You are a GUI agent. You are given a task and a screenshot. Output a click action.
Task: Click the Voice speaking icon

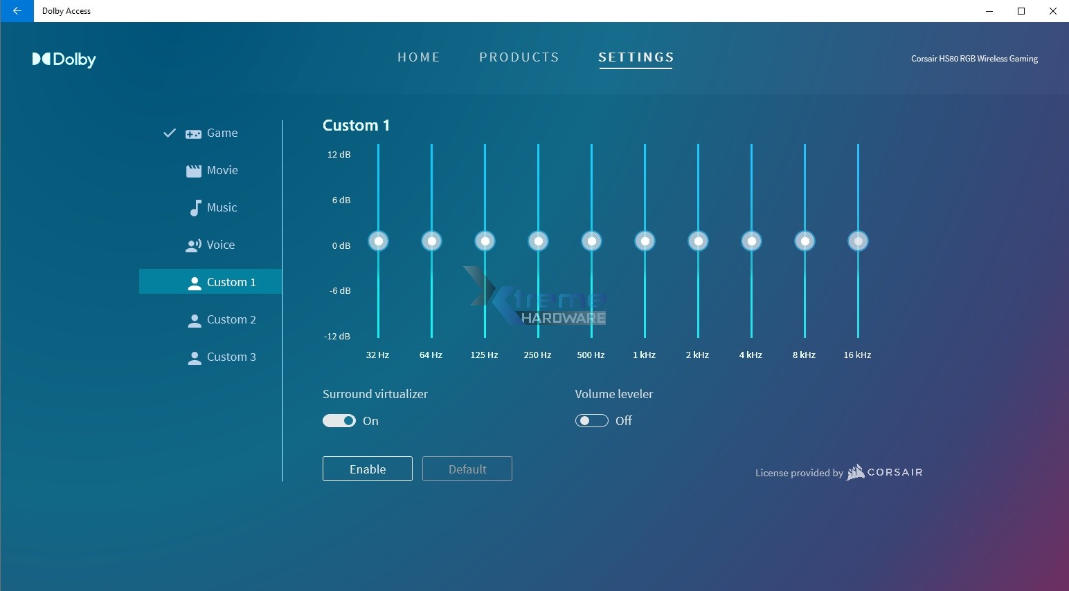[x=192, y=245]
